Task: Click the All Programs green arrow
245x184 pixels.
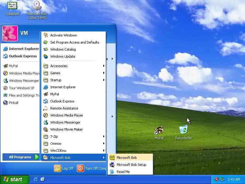Action: click(37, 157)
